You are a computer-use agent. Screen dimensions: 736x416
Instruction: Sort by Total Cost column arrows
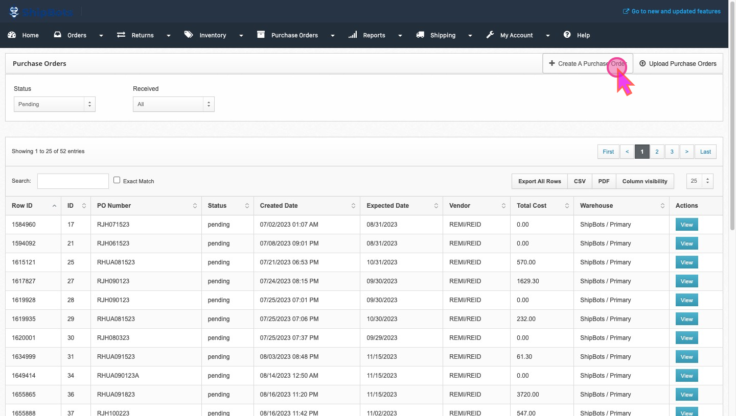pos(567,206)
